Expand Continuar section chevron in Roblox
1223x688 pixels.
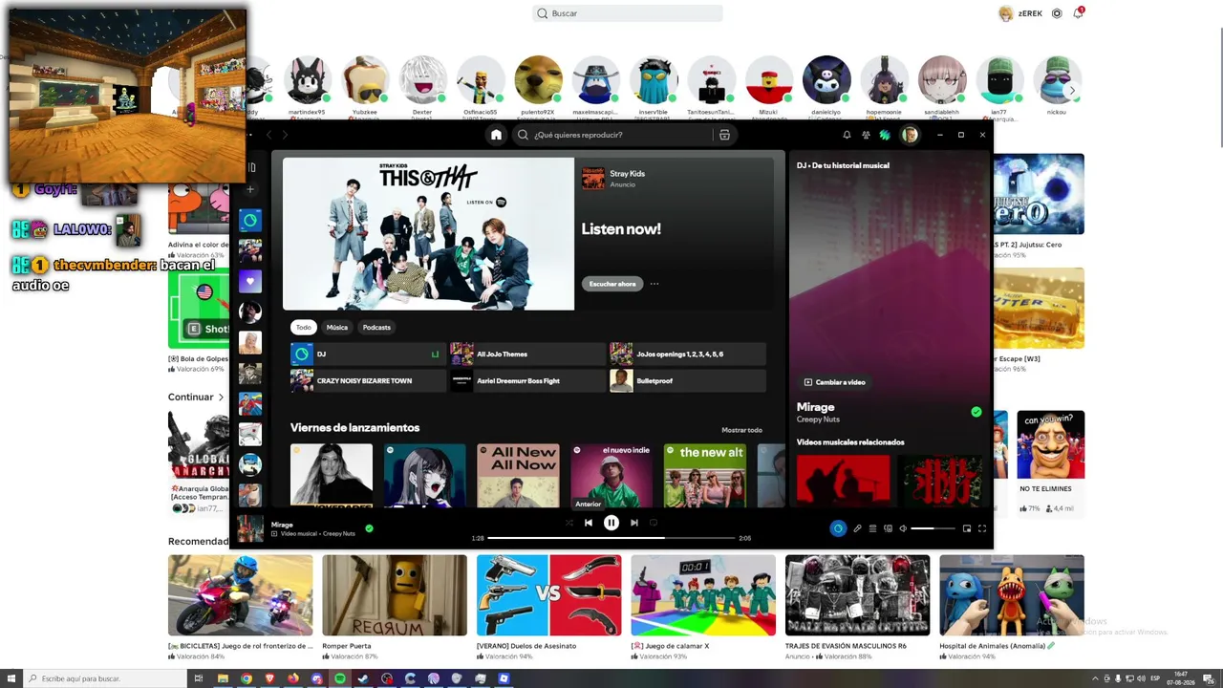(x=221, y=398)
